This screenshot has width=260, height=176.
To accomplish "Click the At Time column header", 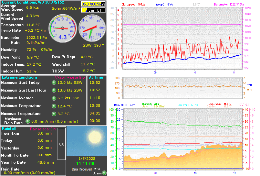I will 96,77.
